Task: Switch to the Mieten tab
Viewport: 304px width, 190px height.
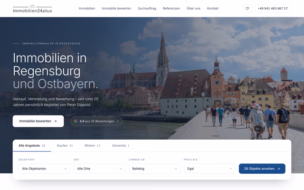Action: [x=93, y=146]
